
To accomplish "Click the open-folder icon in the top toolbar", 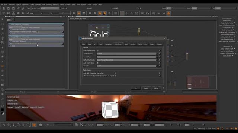I will 9,8.
